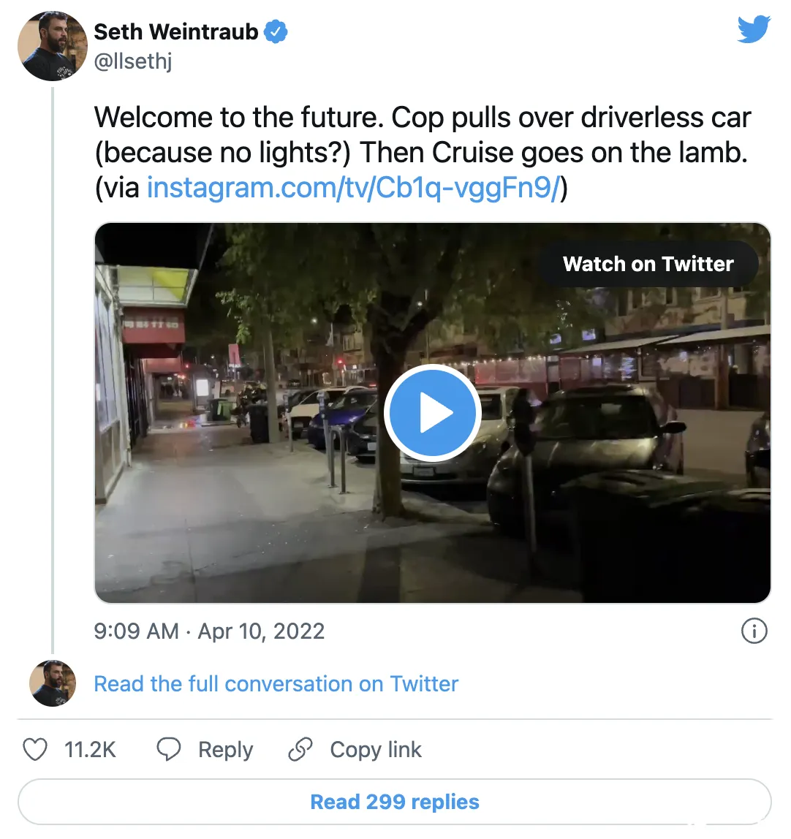Screen dimensions: 791x839
Task: Click the Reply label text
Action: click(225, 750)
